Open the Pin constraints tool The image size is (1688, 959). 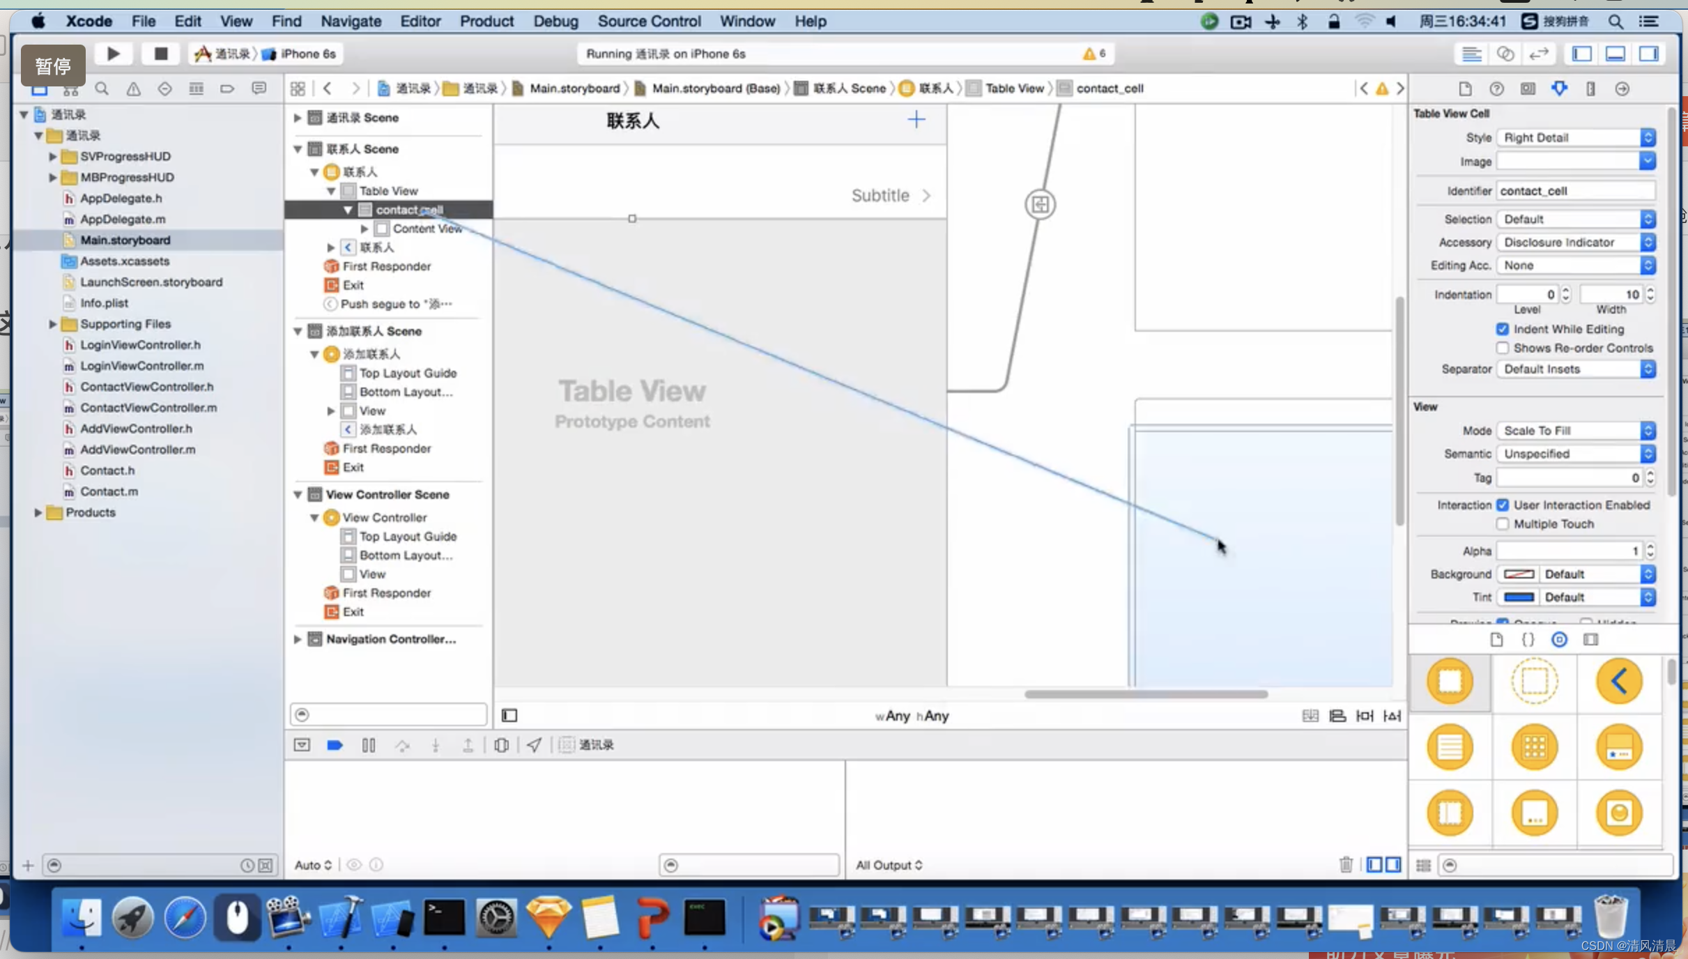[x=1365, y=716]
